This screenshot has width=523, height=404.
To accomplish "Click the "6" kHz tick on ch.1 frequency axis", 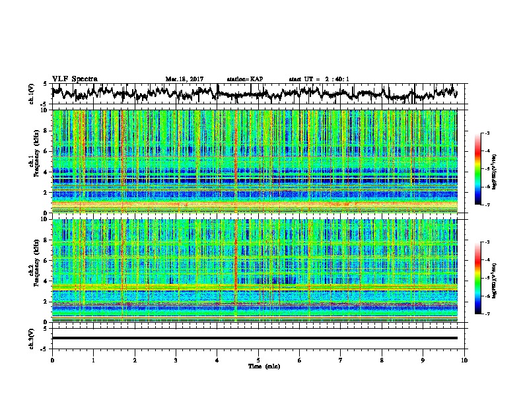I will [47, 151].
